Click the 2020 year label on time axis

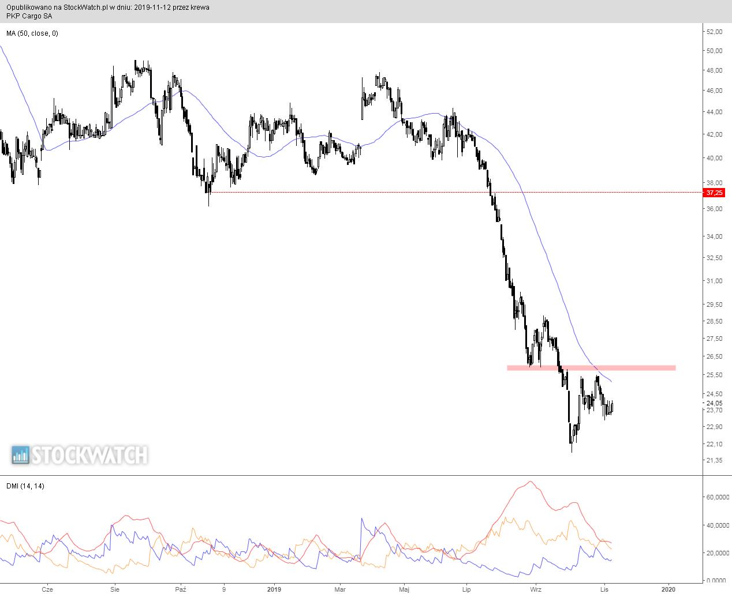668,589
